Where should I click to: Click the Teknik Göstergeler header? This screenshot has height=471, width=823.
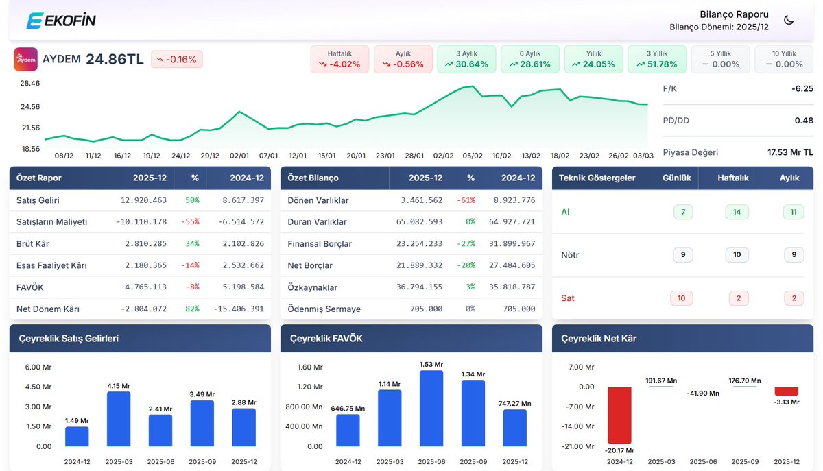[x=597, y=178]
